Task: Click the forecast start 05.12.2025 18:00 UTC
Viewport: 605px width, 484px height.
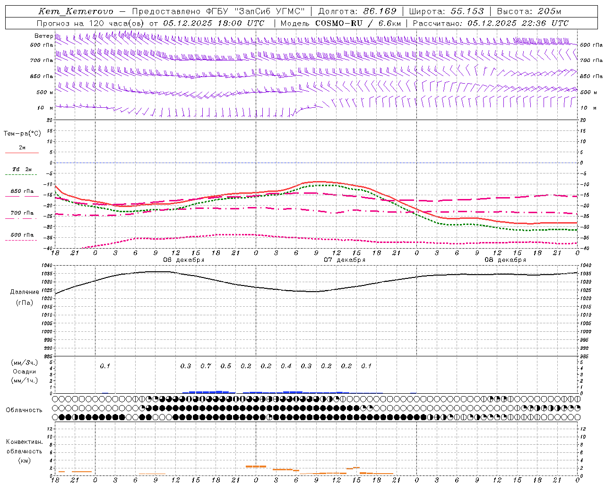Action: [214, 23]
